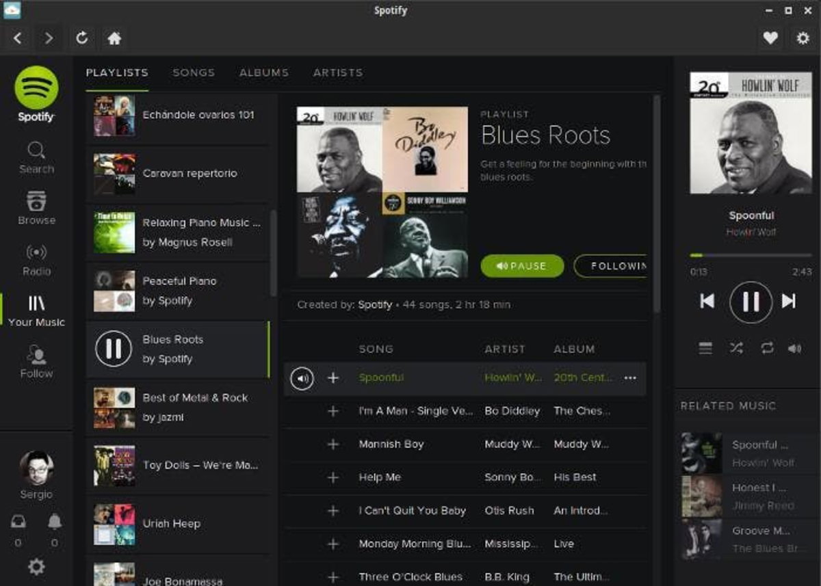Open the notifications bell icon
821x586 pixels.
[x=55, y=522]
